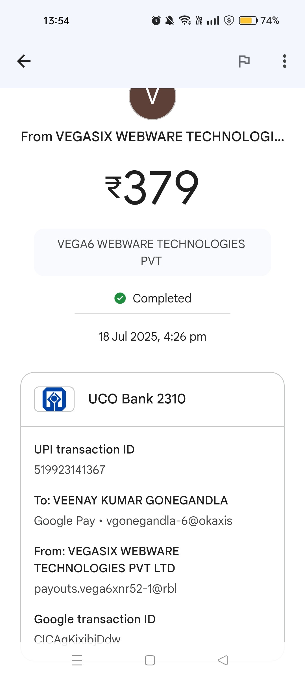Tap the flag report icon
This screenshot has height=679, width=305.
pyautogui.click(x=244, y=61)
